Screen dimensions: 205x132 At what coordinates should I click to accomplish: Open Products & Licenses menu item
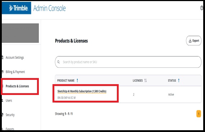pyautogui.click(x=17, y=86)
